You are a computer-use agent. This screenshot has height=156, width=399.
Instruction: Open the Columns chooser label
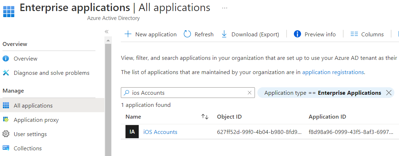click(373, 34)
